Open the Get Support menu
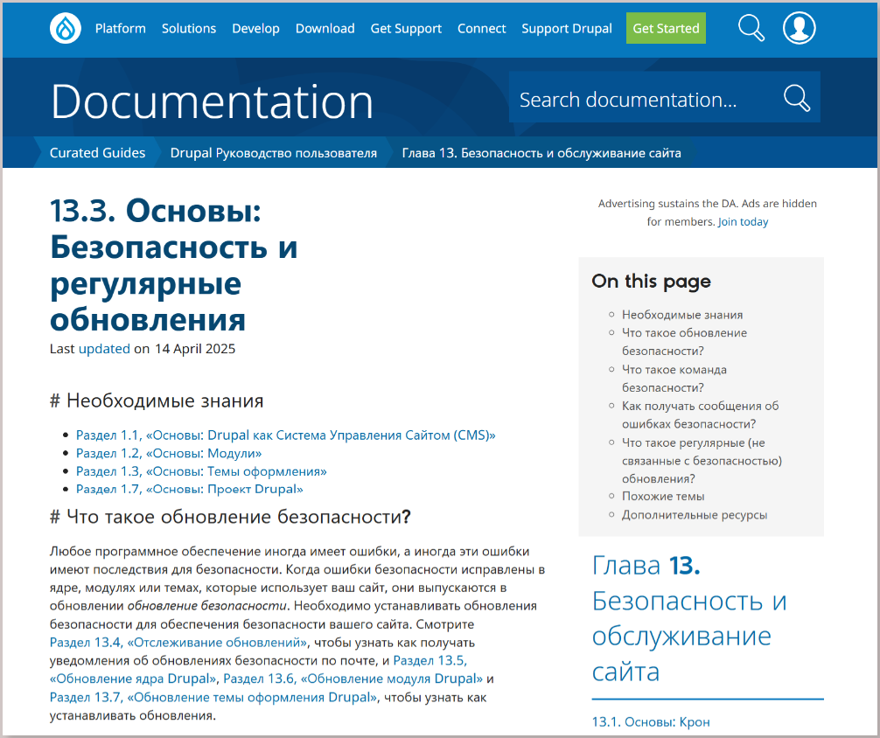This screenshot has height=738, width=880. 406,29
